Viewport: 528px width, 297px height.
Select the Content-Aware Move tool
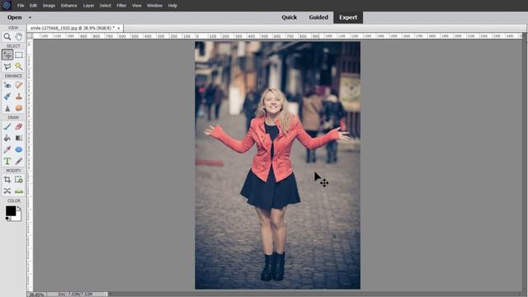[7, 191]
